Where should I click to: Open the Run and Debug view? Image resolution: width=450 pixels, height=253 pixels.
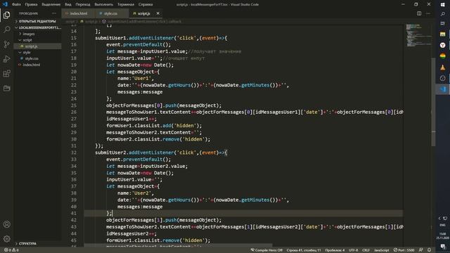6,59
